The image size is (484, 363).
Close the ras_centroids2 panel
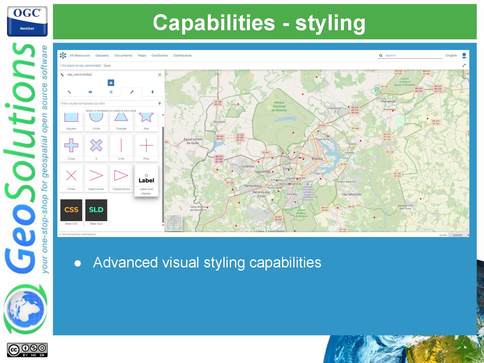[x=160, y=75]
